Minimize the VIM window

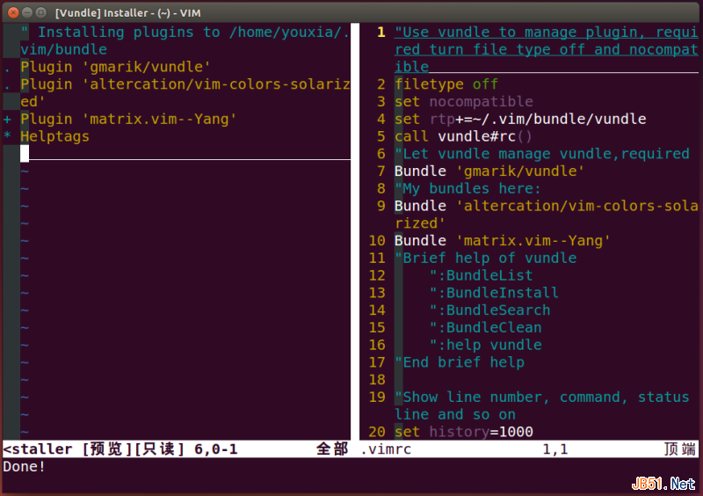pos(27,12)
